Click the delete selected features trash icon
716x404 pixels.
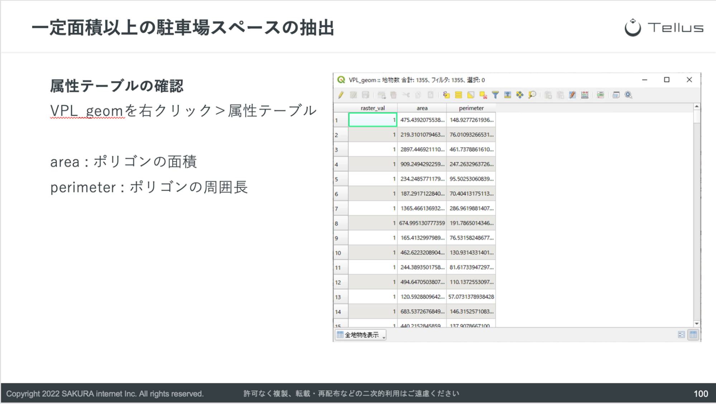pyautogui.click(x=394, y=95)
